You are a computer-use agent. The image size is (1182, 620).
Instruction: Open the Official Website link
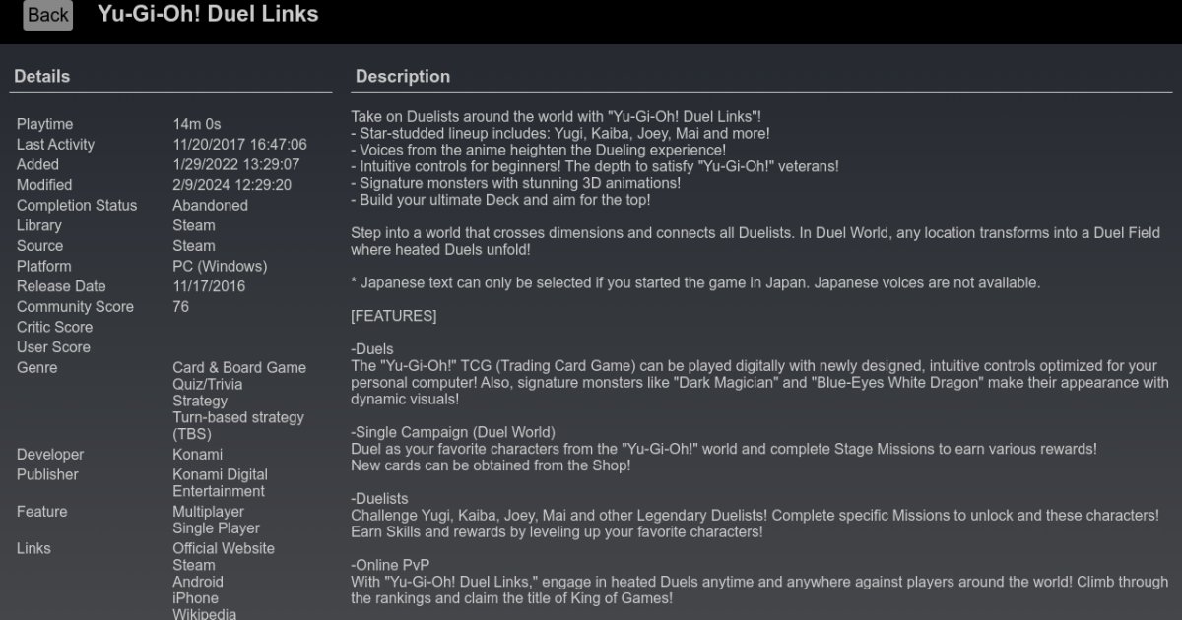tap(224, 548)
